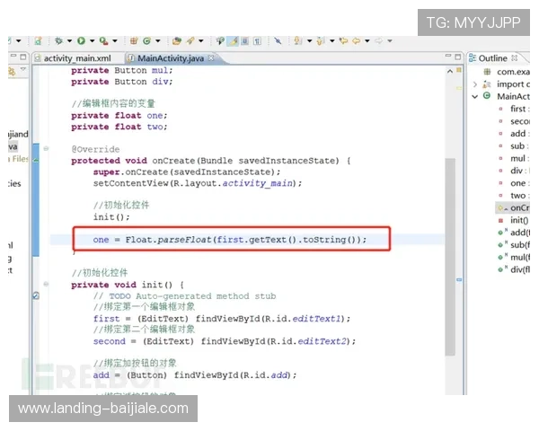
Task: Click the green Run button in toolbar
Action: 82,40
